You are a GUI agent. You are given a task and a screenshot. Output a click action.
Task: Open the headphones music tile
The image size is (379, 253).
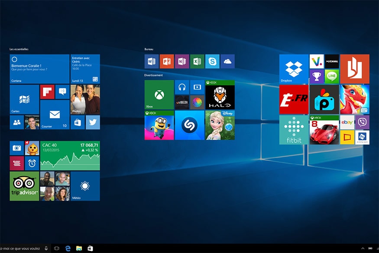(182, 87)
